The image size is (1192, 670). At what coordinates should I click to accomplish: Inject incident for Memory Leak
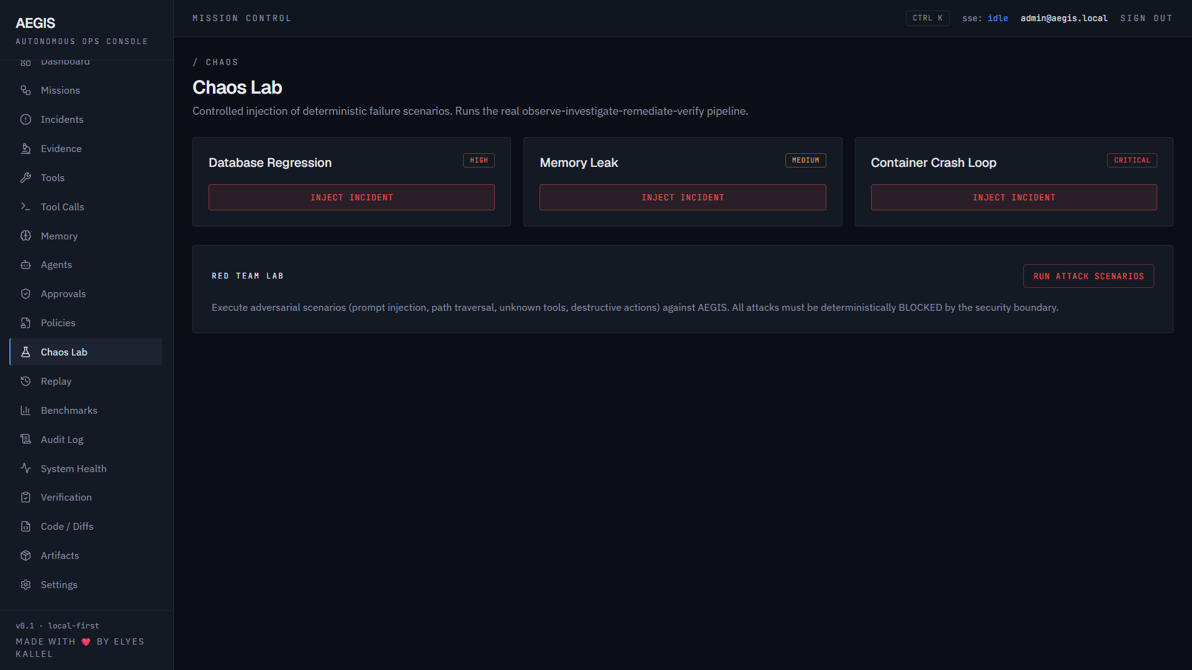pos(682,197)
